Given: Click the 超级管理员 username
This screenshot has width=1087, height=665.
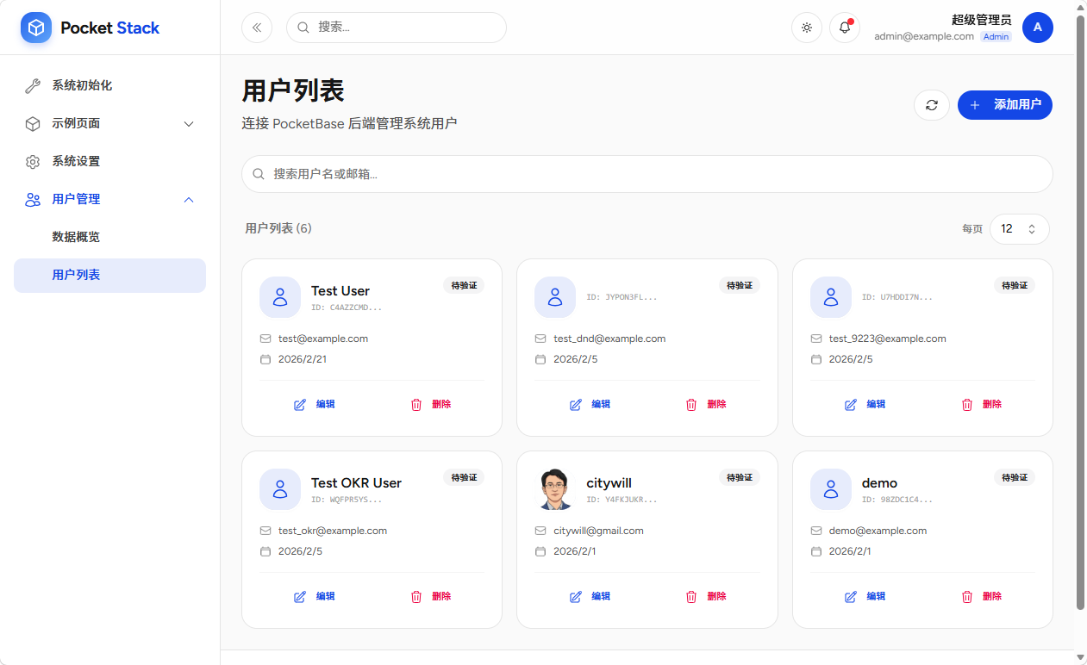Looking at the screenshot, I should point(982,20).
